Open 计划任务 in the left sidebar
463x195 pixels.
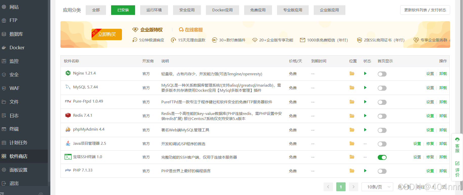[24, 143]
